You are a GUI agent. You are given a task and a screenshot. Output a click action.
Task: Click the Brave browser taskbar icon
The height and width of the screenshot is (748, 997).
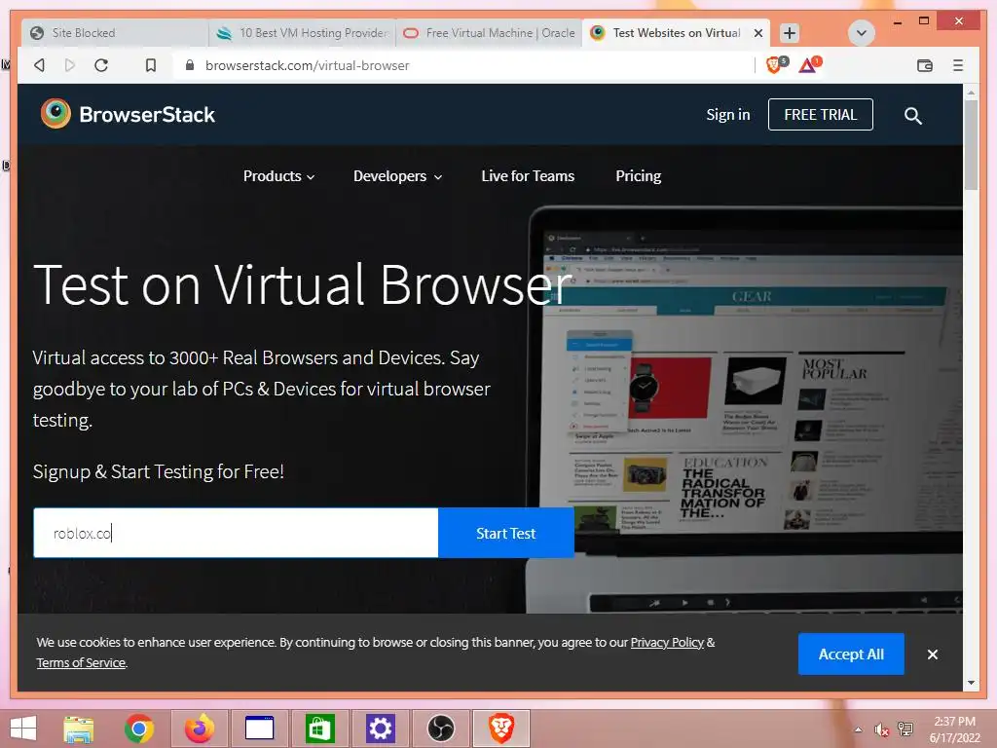(x=501, y=729)
